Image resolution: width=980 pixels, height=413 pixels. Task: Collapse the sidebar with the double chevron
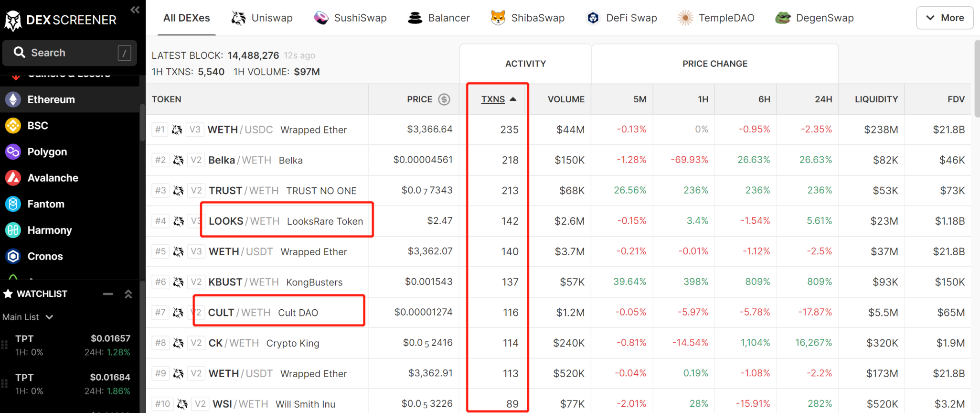(x=135, y=10)
